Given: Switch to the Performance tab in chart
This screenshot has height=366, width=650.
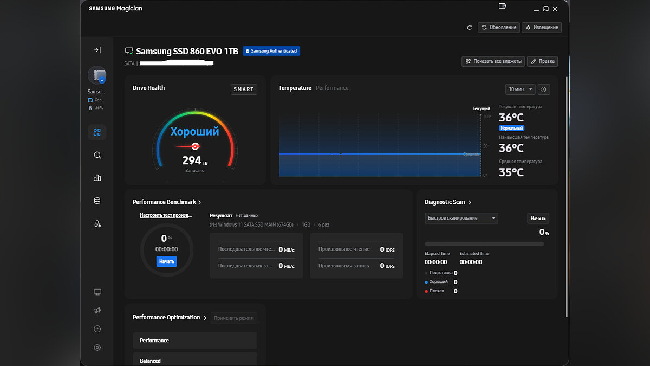Looking at the screenshot, I should tap(332, 88).
